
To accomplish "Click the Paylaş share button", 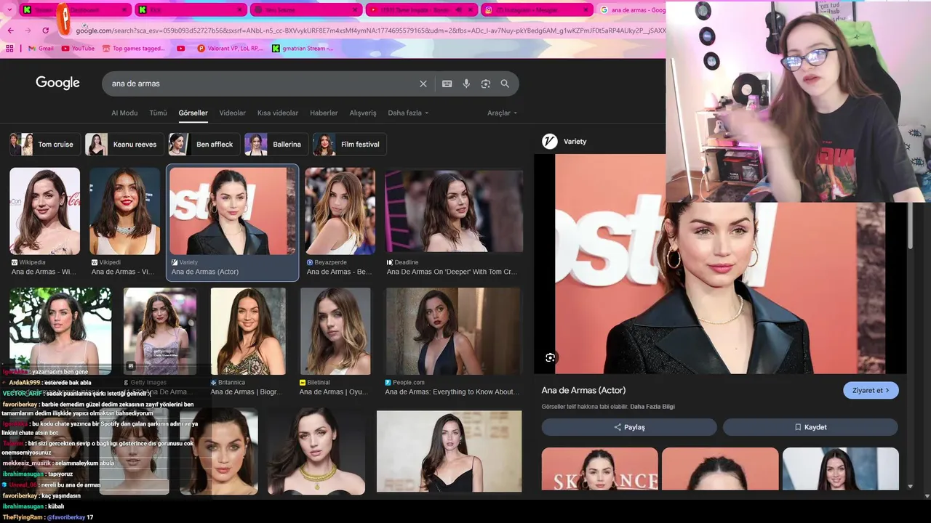I will [x=629, y=427].
